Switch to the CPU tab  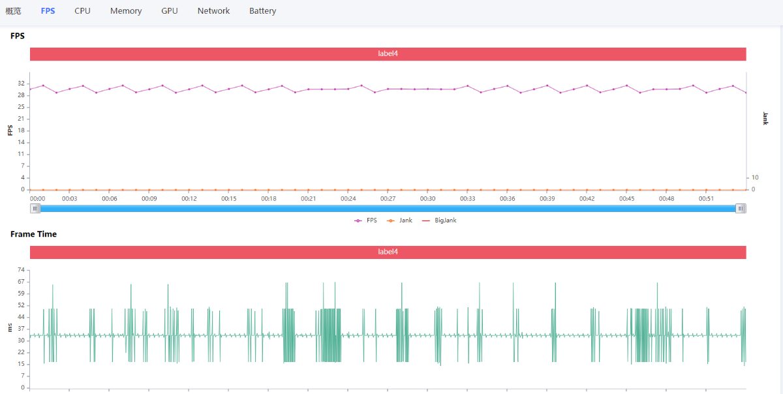(82, 11)
